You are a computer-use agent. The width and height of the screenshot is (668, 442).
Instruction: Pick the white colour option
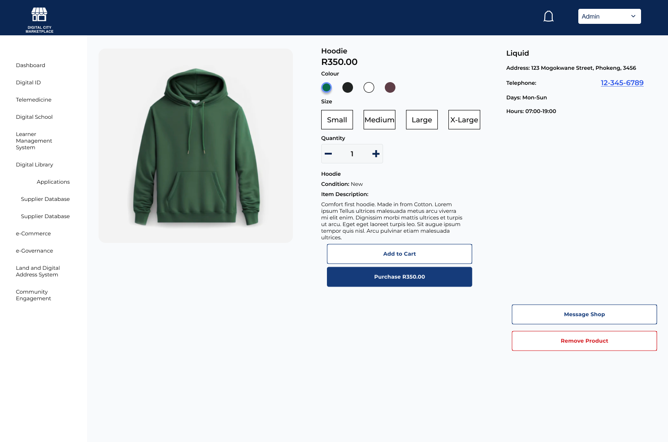pyautogui.click(x=369, y=87)
